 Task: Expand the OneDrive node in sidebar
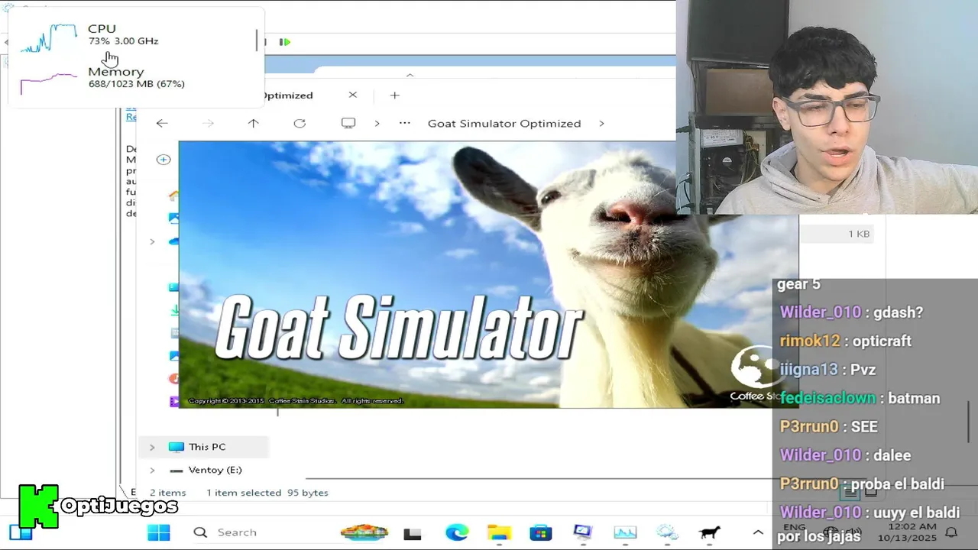[x=152, y=241]
